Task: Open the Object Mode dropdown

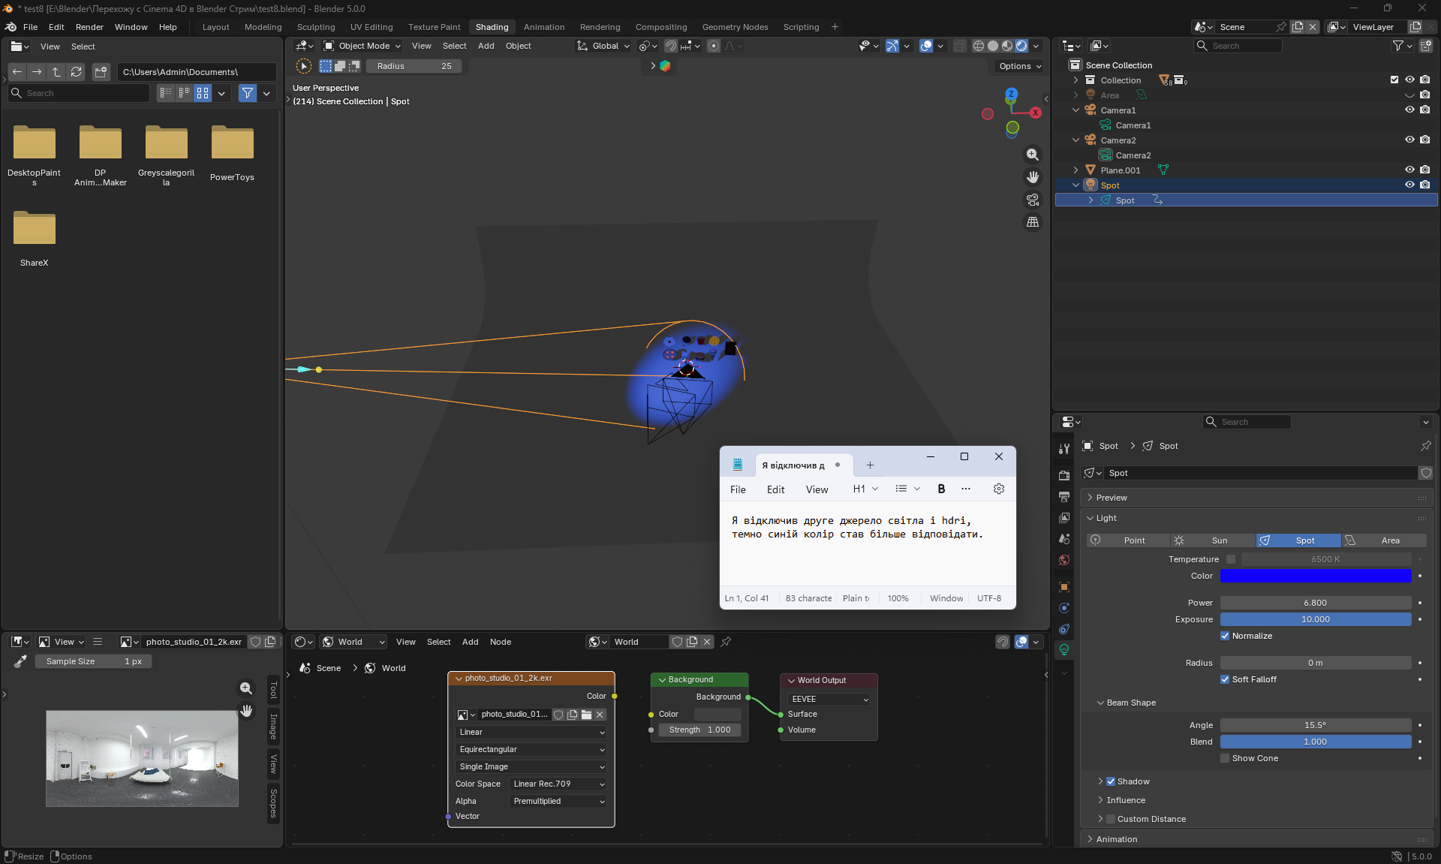Action: [x=363, y=46]
